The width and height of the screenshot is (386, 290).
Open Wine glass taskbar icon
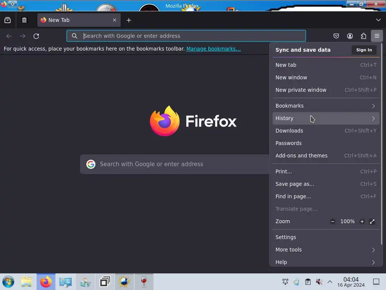pyautogui.click(x=144, y=282)
